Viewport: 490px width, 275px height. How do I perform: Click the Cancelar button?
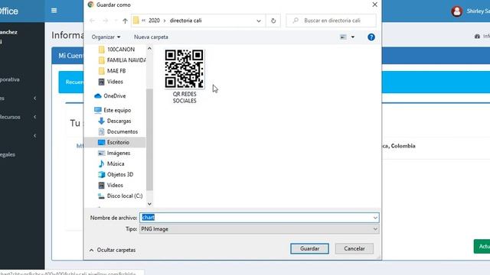354,248
